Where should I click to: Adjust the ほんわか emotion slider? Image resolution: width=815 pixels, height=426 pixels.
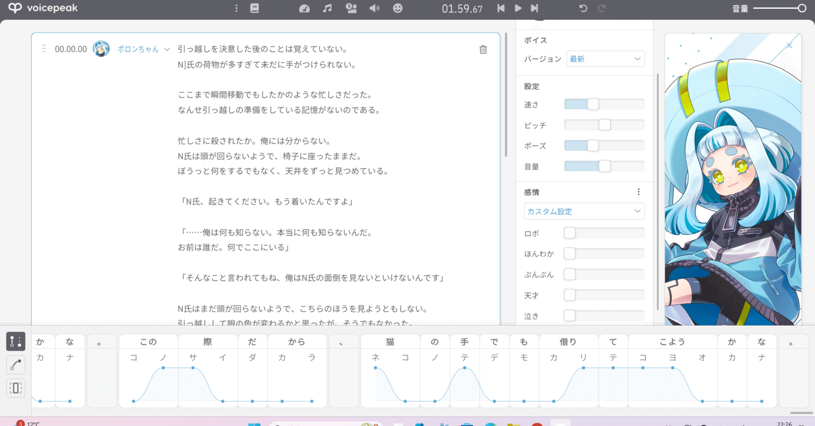tap(570, 253)
